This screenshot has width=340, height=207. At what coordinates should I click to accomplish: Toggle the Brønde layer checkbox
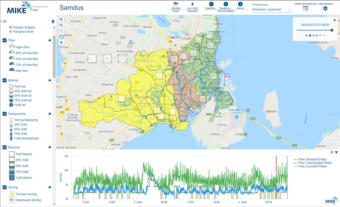click(5, 80)
